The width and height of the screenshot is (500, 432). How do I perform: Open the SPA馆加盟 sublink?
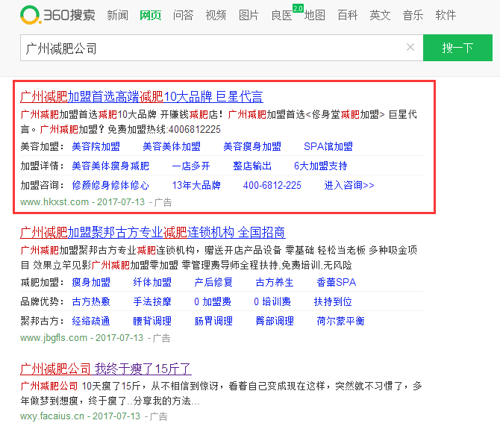328,146
